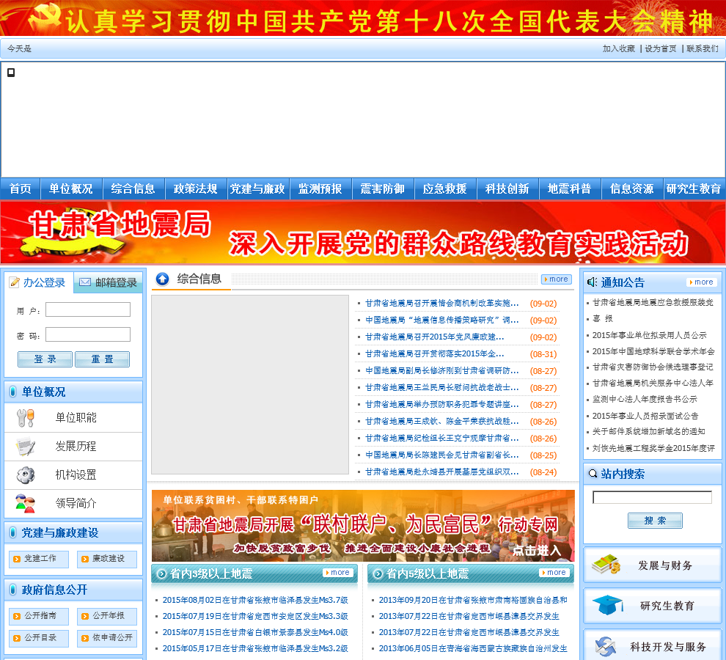726x660 pixels.
Task: Click the magnifier icon beside 站内搜索
Action: coord(593,473)
